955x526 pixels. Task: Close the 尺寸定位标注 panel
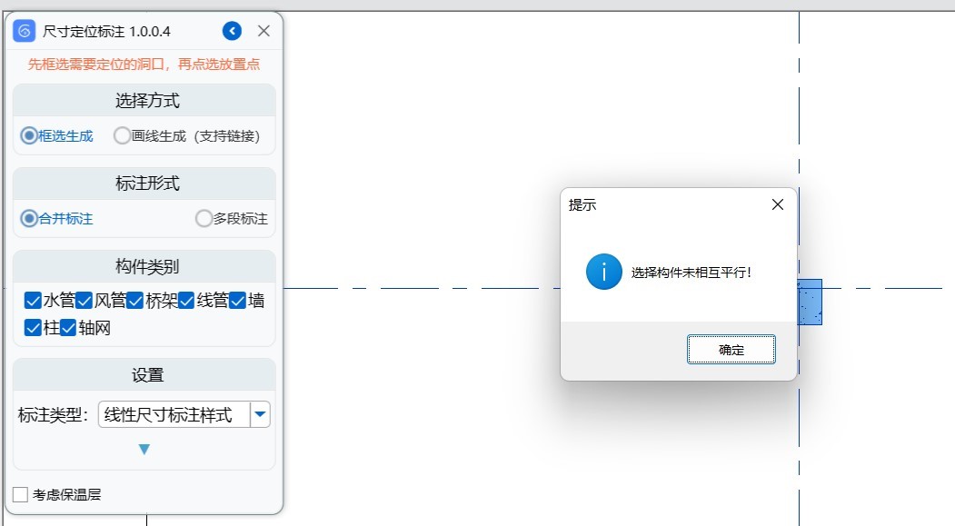pyautogui.click(x=264, y=31)
